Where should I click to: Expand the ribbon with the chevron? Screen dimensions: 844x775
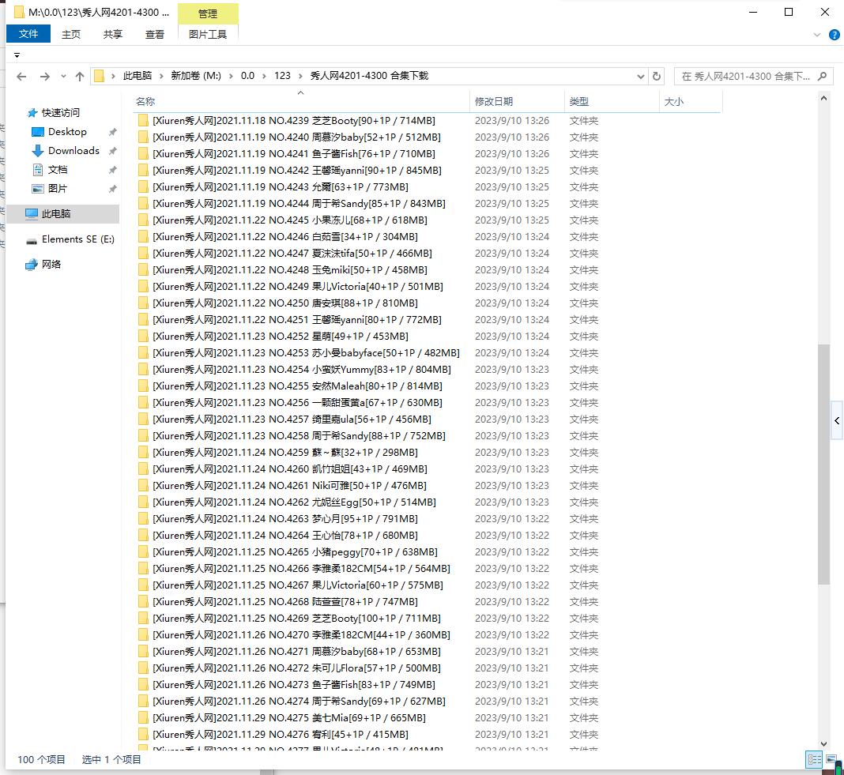[818, 35]
